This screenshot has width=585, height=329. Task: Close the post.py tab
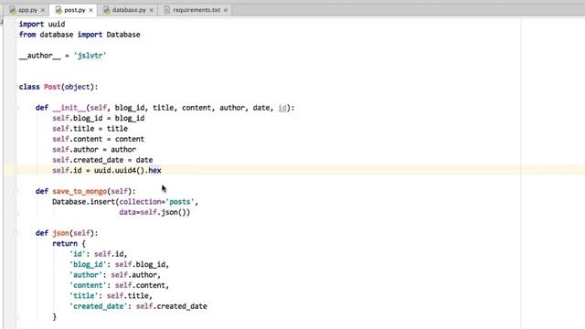(x=90, y=10)
